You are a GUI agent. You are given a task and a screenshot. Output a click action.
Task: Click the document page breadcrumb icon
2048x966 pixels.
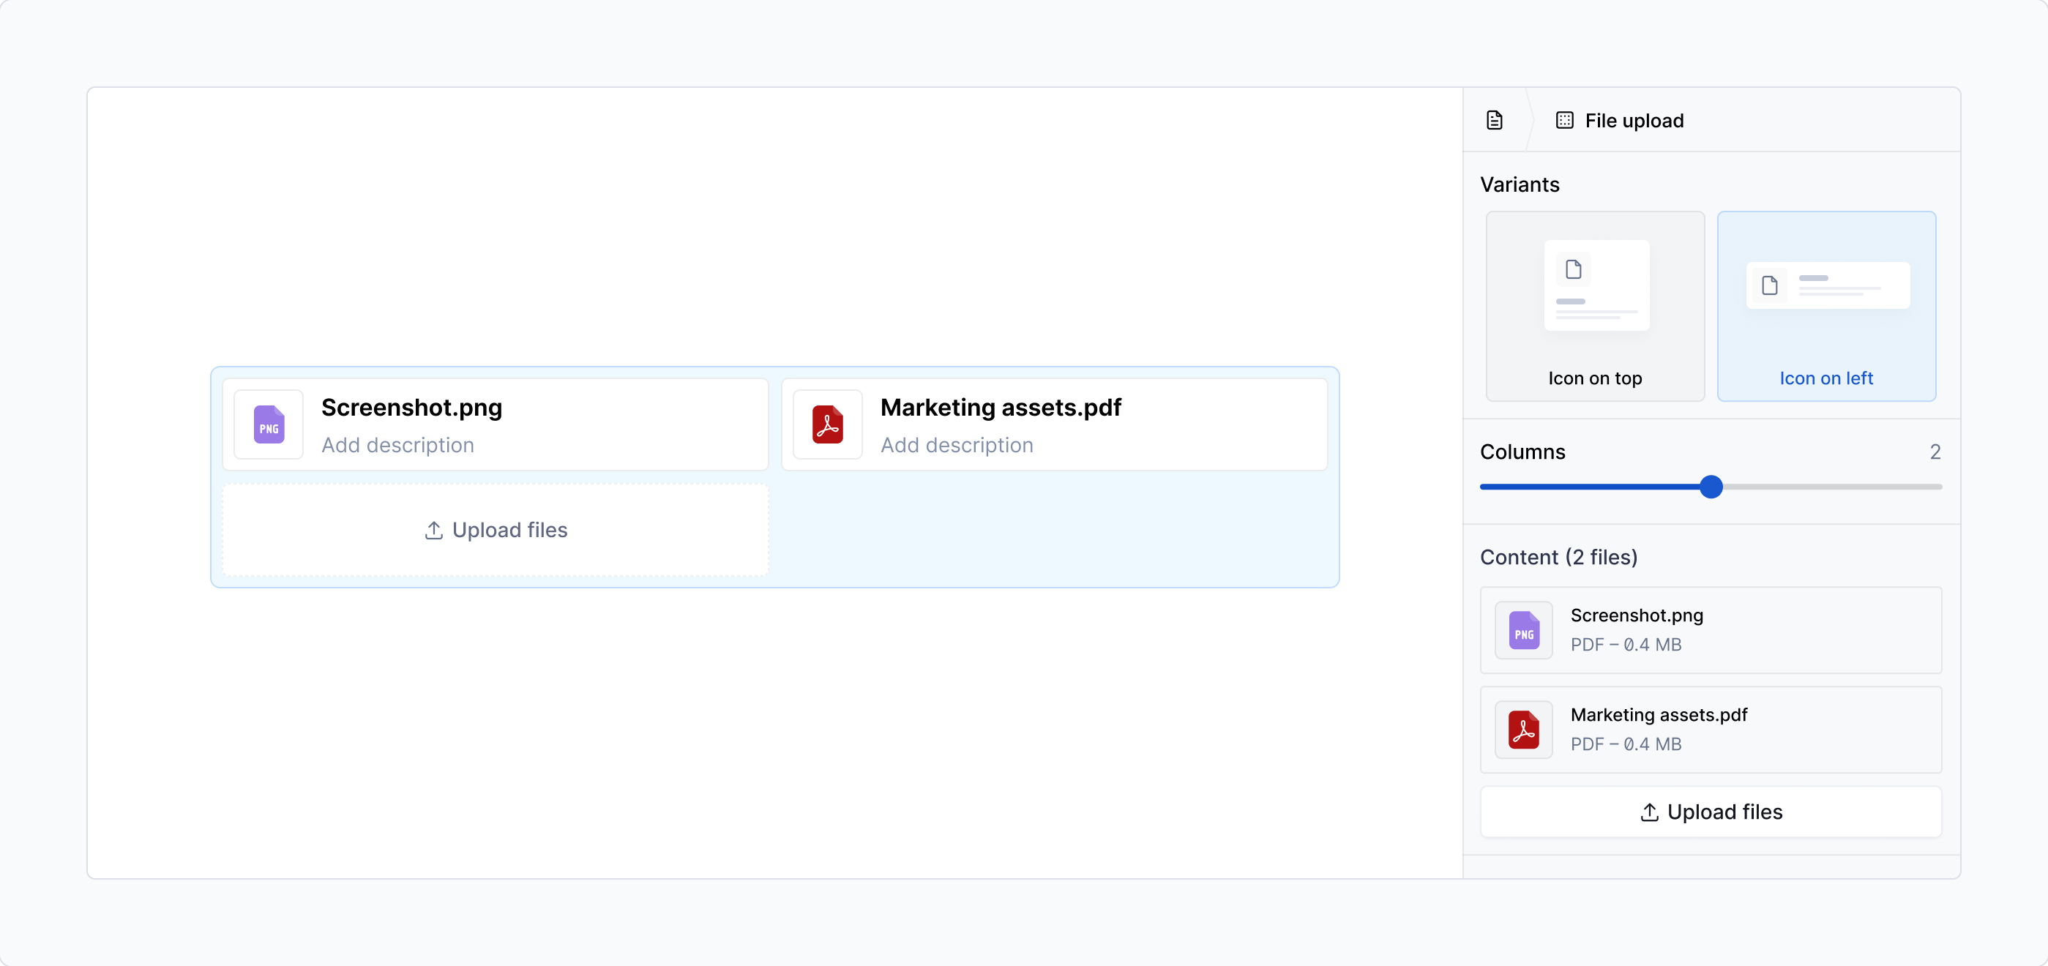tap(1494, 120)
